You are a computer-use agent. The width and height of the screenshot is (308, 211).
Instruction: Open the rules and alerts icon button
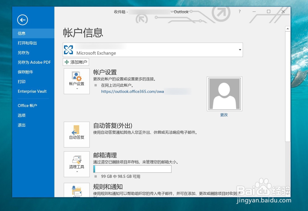pyautogui.click(x=77, y=190)
